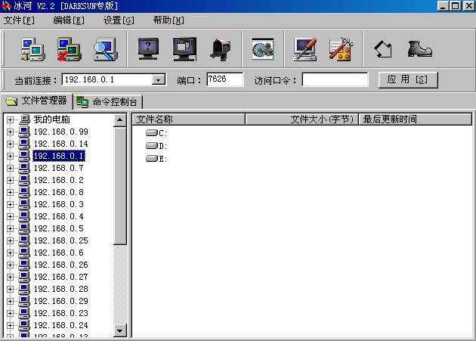Click the delete host icon with red star
The height and width of the screenshot is (341, 476).
point(69,50)
